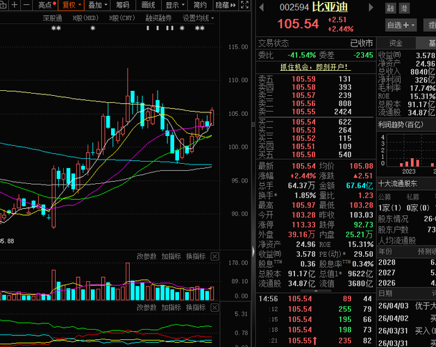
Task: Click 加指标 in the bottom indicator panel
Action: [171, 307]
